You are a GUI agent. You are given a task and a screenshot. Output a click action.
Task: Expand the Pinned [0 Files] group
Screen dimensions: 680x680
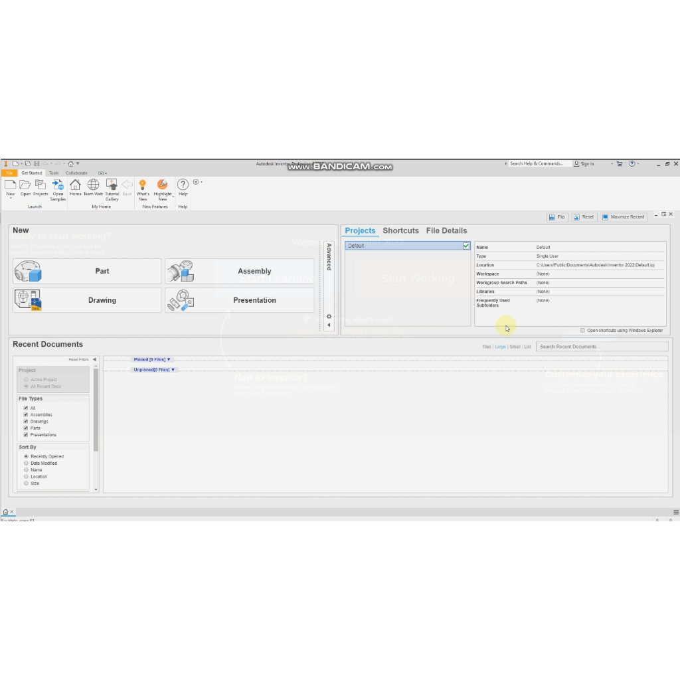pyautogui.click(x=152, y=359)
